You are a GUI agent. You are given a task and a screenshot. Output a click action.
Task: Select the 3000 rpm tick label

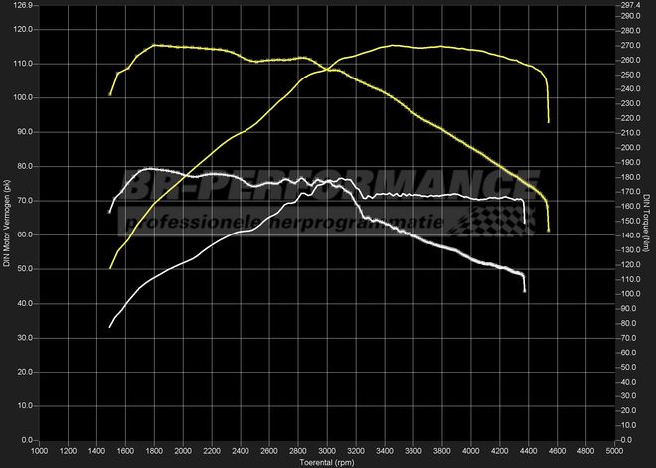(328, 451)
